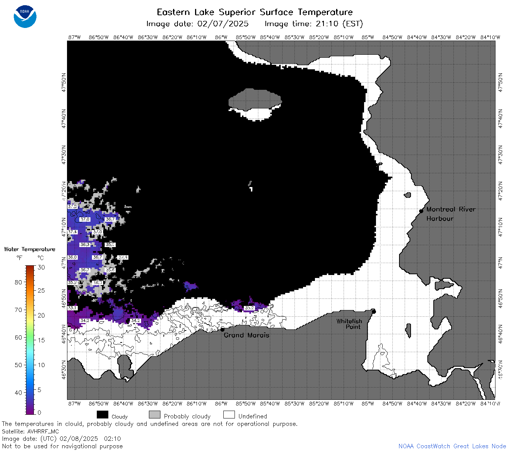This screenshot has height=452, width=510.
Task: Click the 50 value on the Fahrenheit scale
Action: pyautogui.click(x=18, y=365)
